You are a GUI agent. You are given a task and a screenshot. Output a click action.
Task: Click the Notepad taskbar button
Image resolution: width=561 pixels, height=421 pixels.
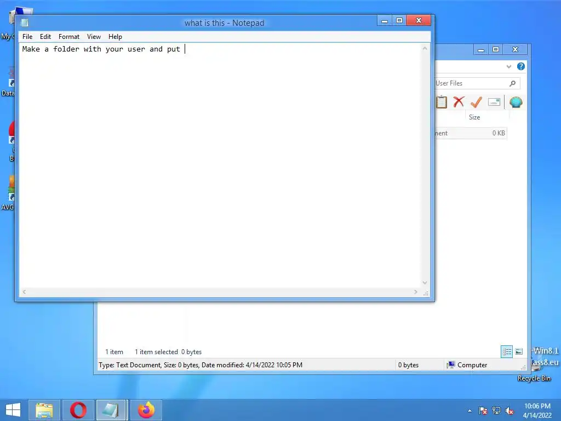[111, 410]
